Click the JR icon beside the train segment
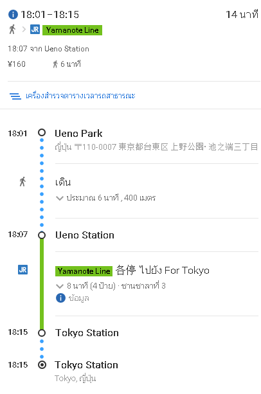 point(23,269)
